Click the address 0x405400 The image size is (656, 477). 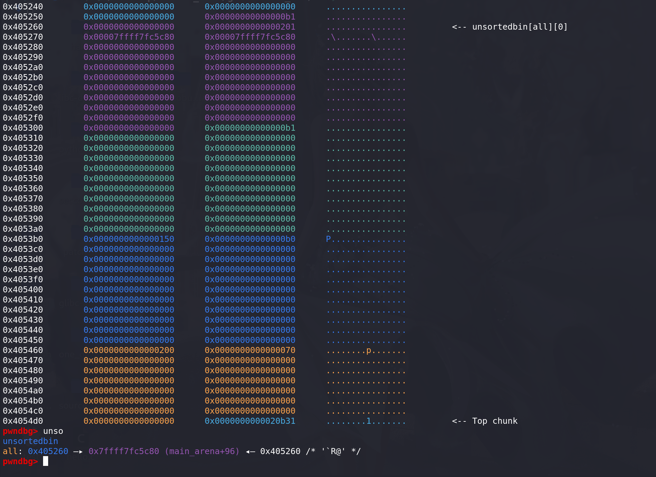tap(23, 290)
